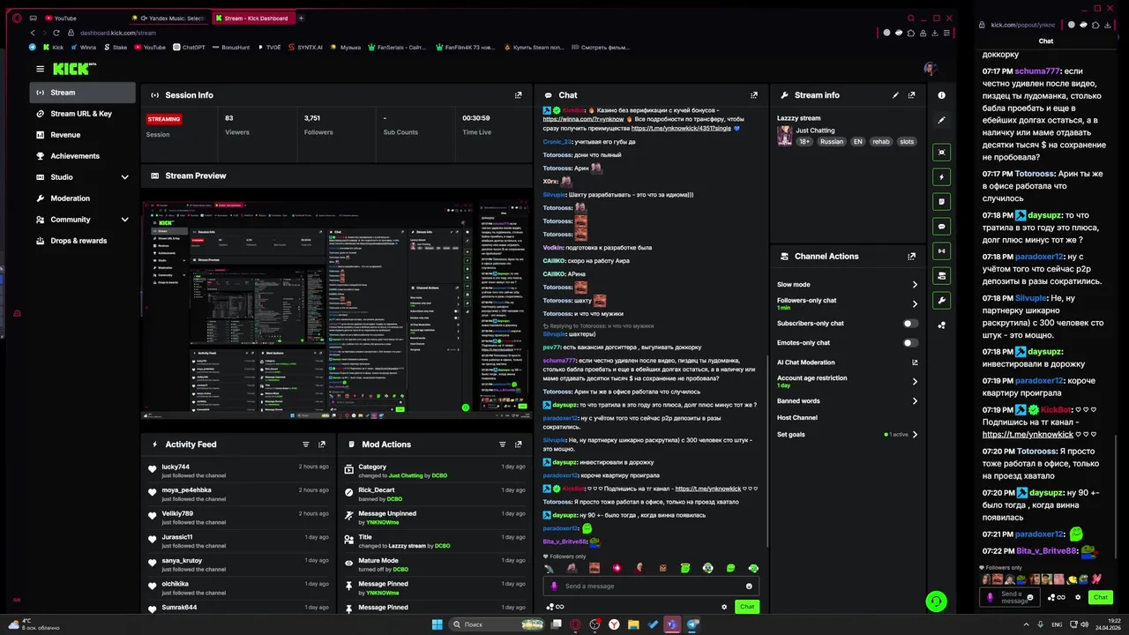Toggle the wrench widget icon in right sidebar
The width and height of the screenshot is (1129, 635).
coord(942,301)
